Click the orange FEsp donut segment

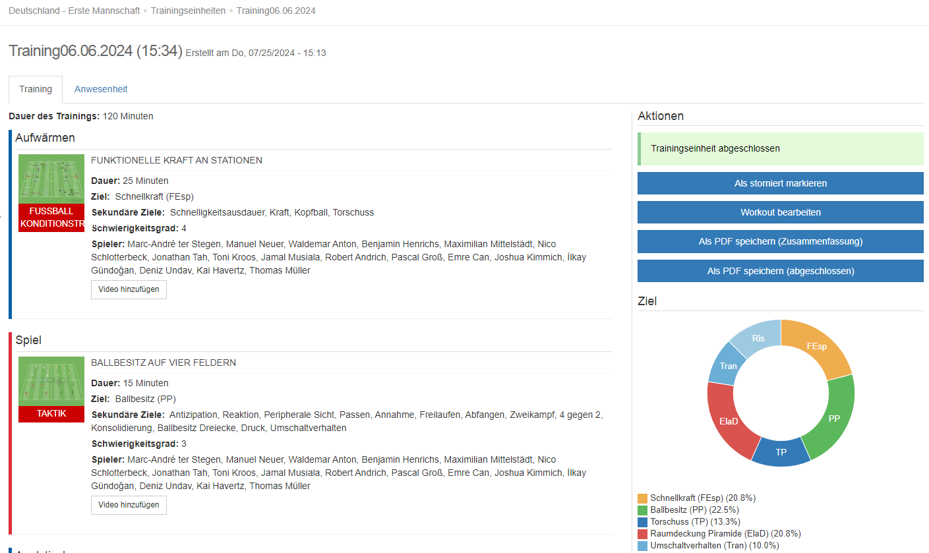816,347
